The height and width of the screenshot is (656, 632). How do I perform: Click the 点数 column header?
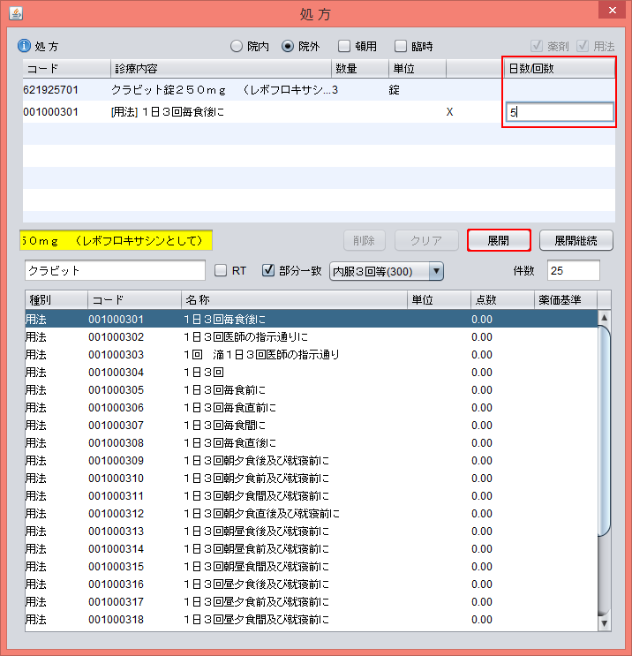500,299
